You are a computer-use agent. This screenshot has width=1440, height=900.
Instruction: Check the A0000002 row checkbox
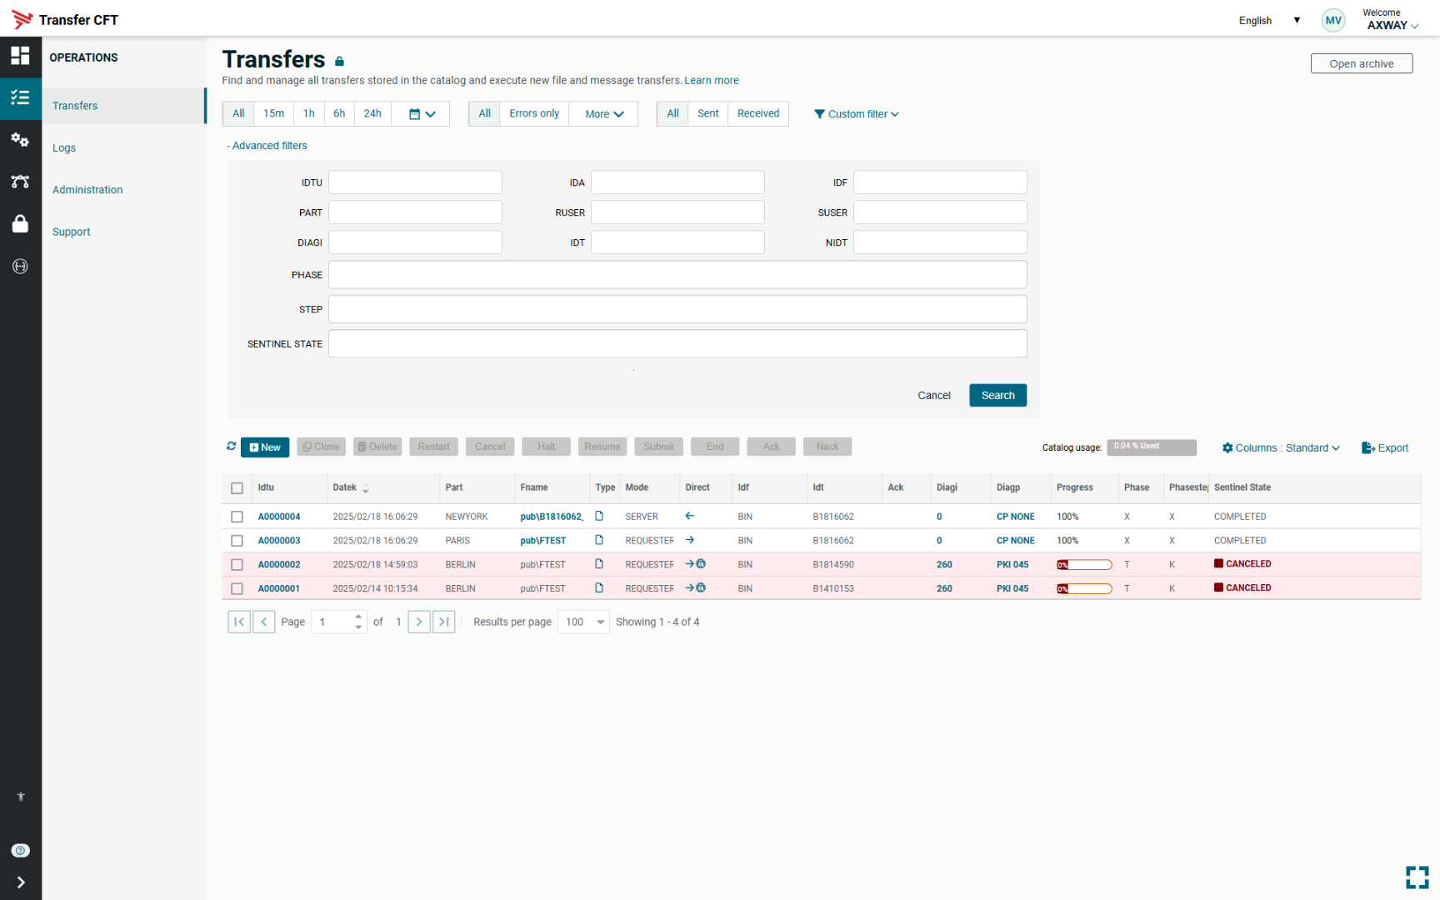pyautogui.click(x=237, y=565)
